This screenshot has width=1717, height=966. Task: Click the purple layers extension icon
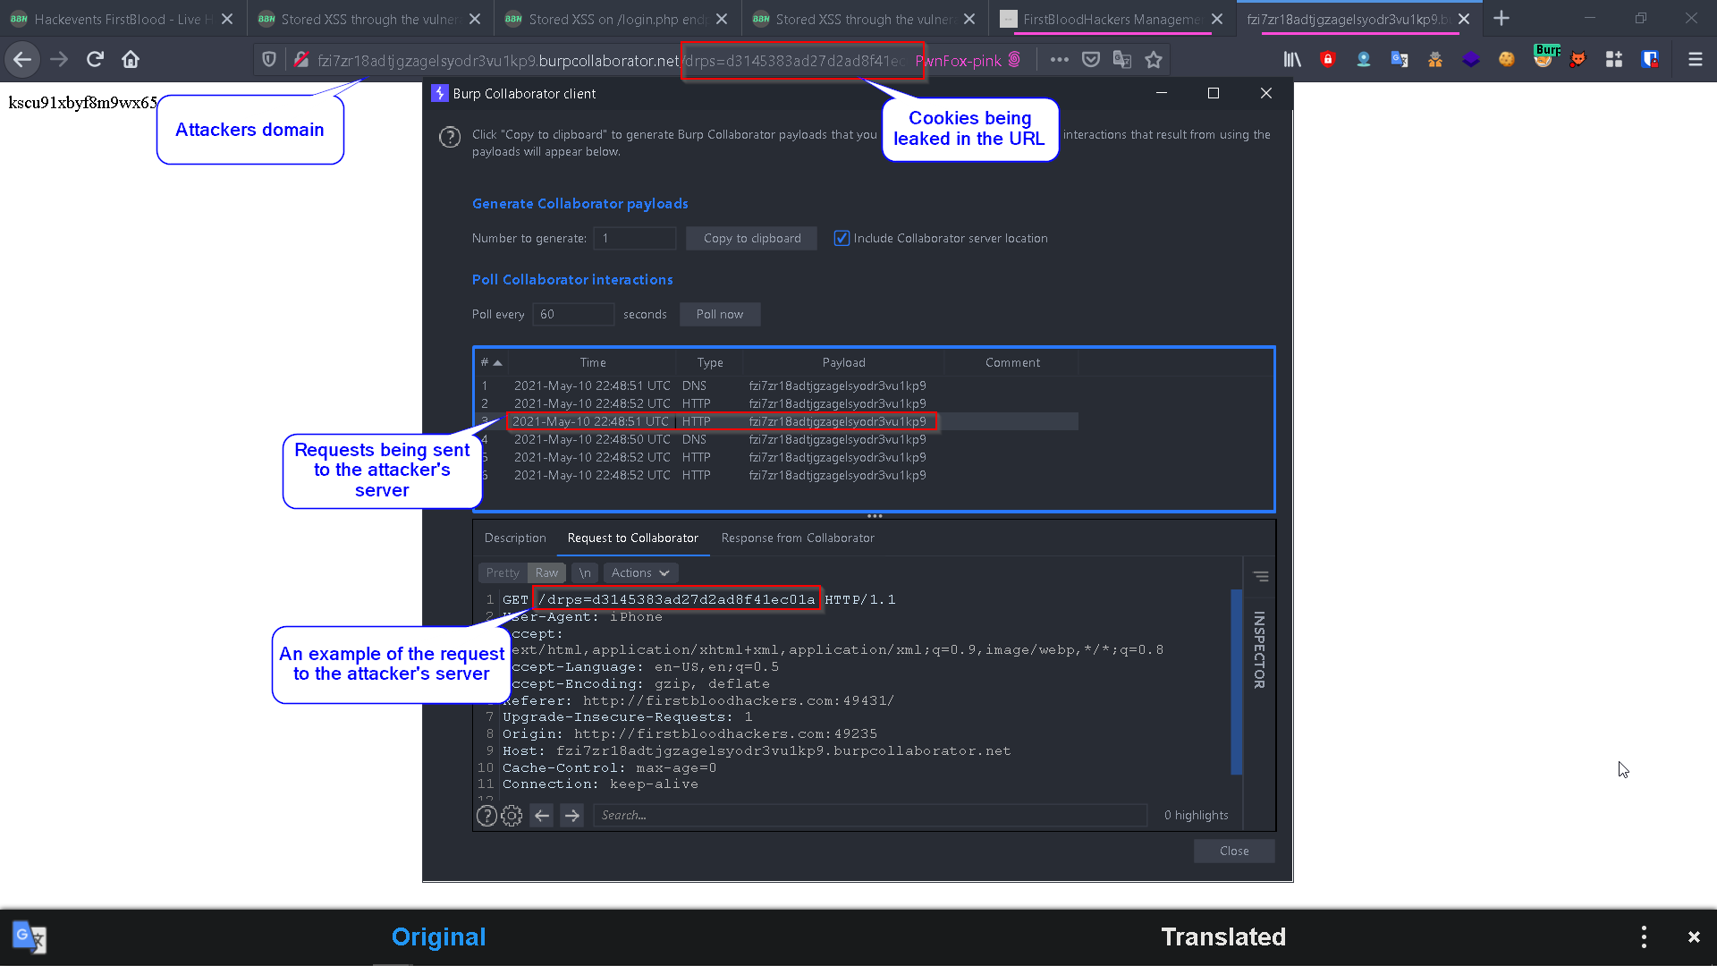(1471, 60)
